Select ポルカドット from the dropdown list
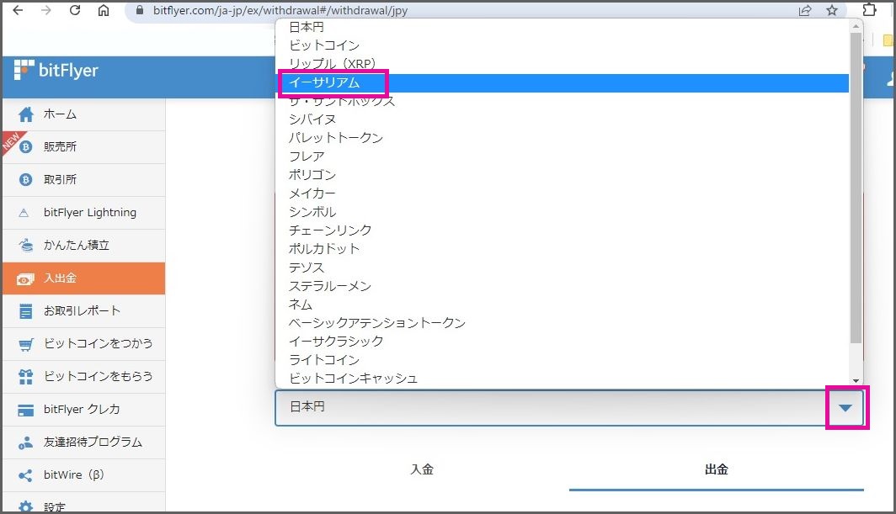The image size is (896, 514). pos(563,249)
